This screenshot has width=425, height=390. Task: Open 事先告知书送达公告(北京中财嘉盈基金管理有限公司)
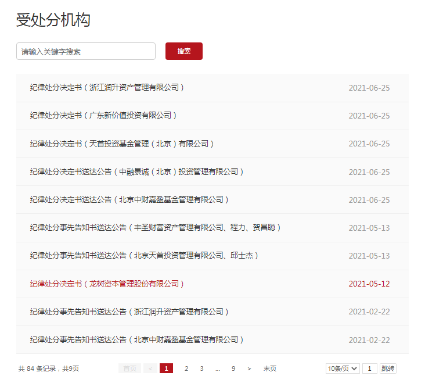pyautogui.click(x=136, y=339)
